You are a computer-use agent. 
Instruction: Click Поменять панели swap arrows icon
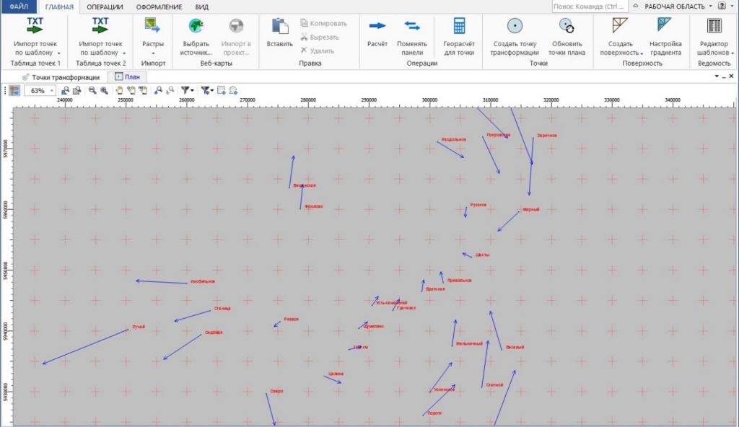(412, 27)
